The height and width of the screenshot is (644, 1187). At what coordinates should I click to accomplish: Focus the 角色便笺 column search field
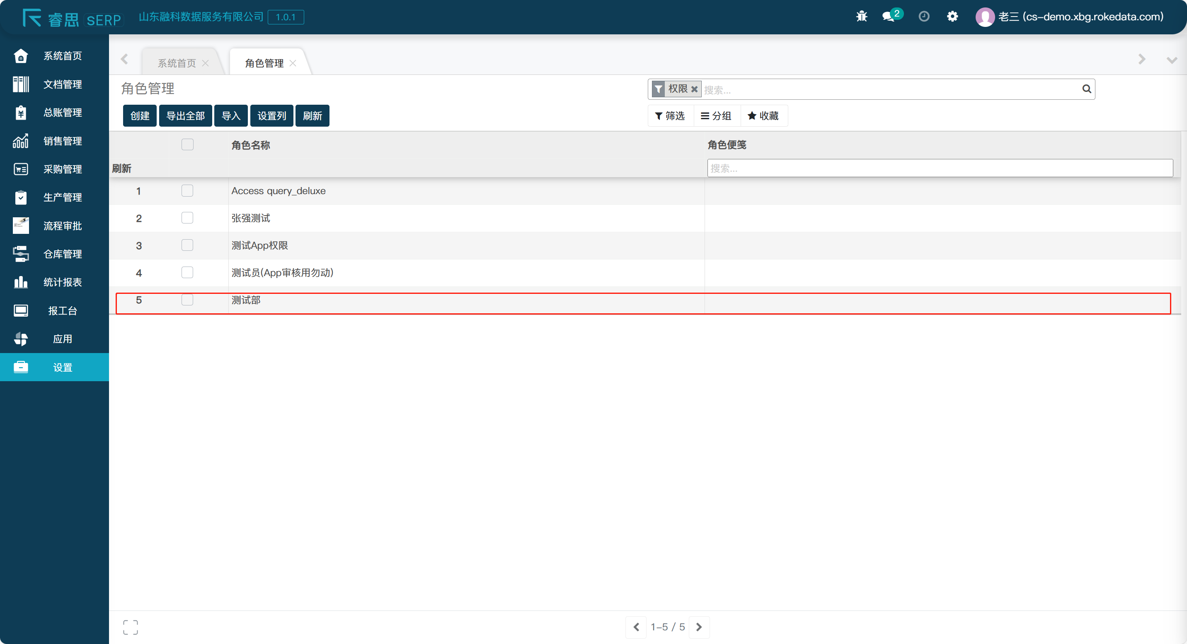click(939, 168)
